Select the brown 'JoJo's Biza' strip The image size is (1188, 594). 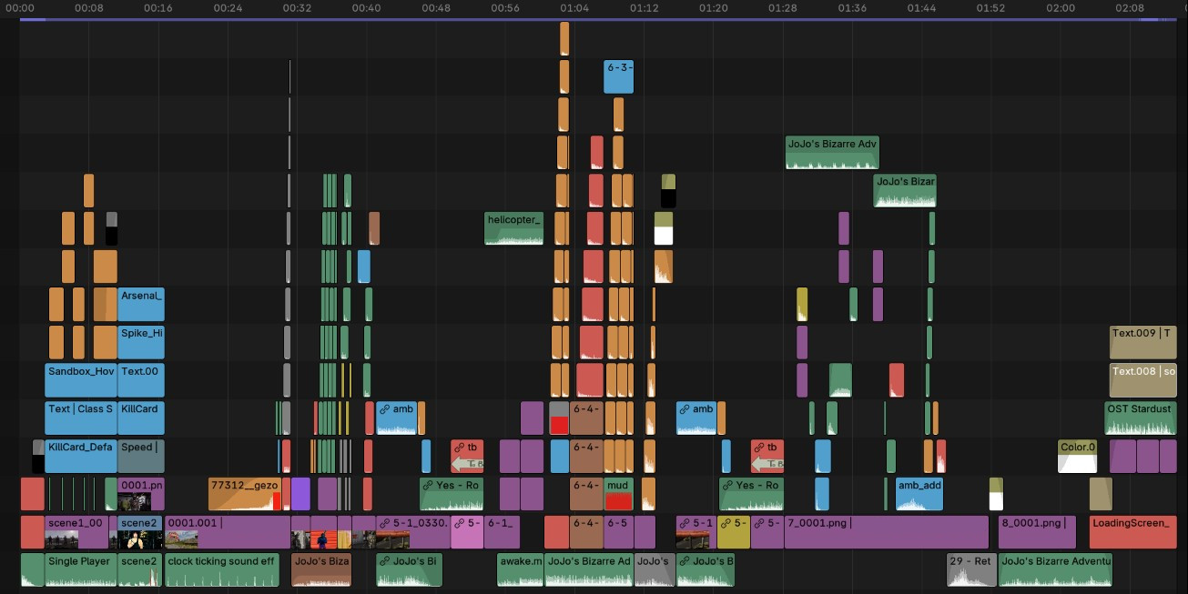(321, 570)
